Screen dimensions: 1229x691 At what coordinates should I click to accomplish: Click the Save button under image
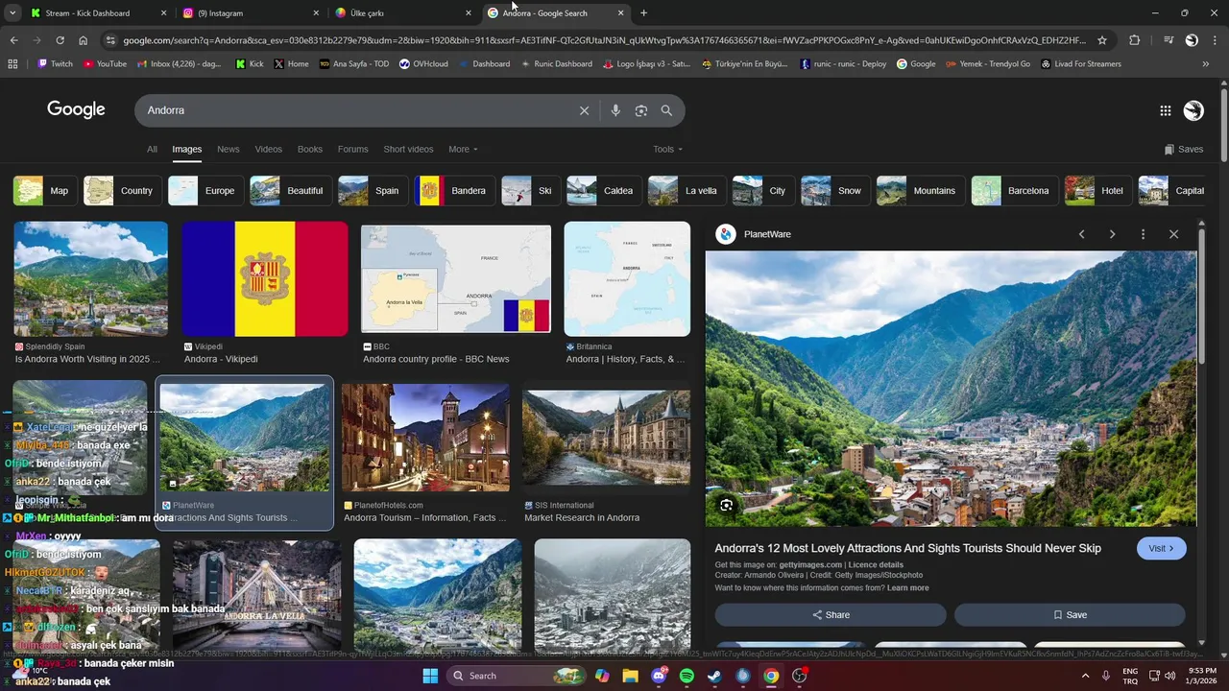[x=1070, y=615]
